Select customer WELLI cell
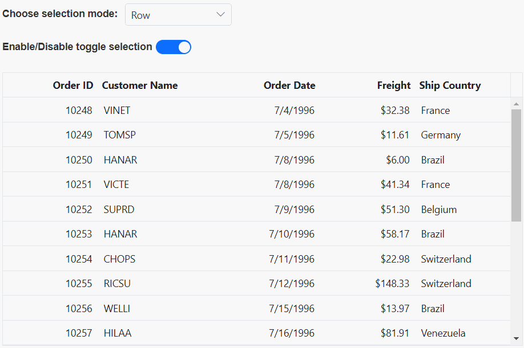524x348 pixels. [117, 309]
